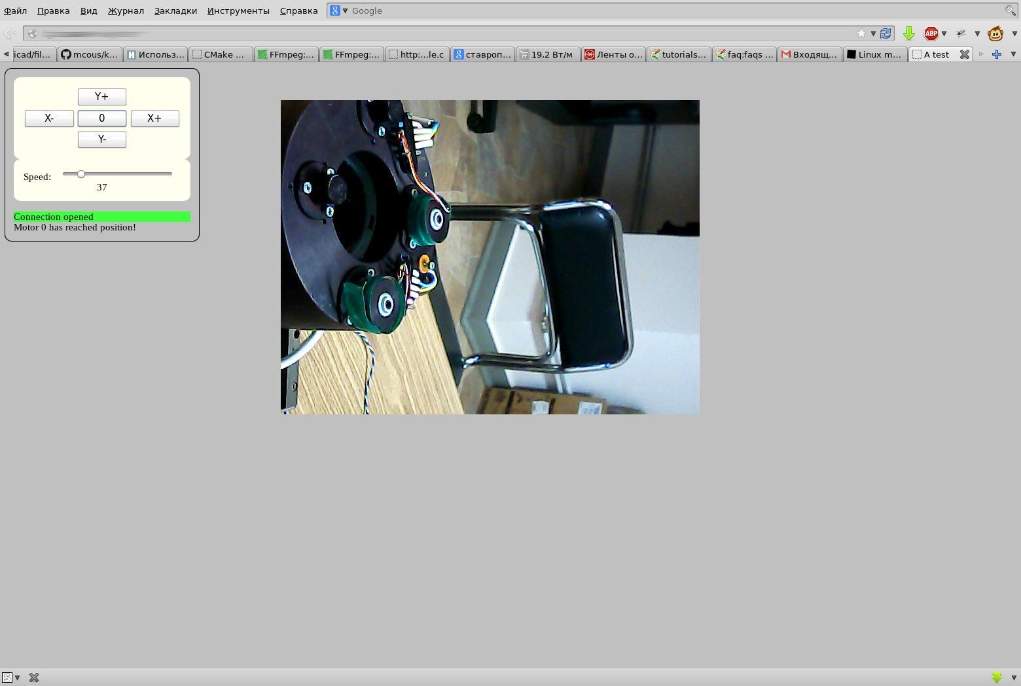This screenshot has width=1021, height=686.
Task: Reload the page with the refresh icon
Action: pos(886,33)
